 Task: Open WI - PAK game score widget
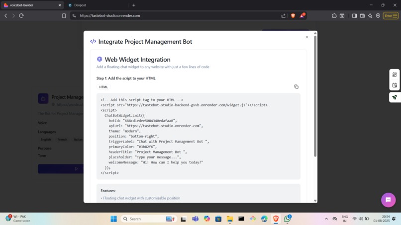pos(18,219)
